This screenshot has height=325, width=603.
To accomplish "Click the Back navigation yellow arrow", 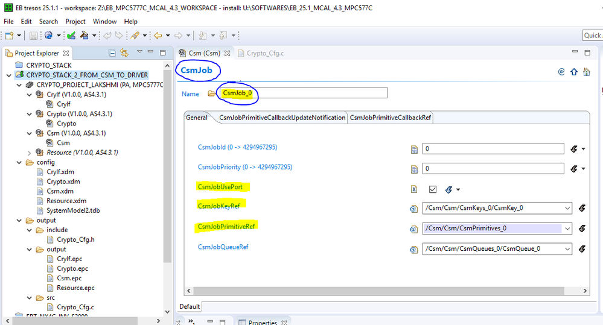I will (x=158, y=36).
